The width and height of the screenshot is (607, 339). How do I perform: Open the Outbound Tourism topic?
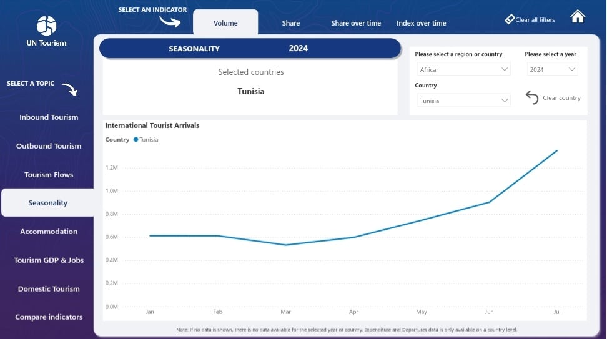click(49, 146)
